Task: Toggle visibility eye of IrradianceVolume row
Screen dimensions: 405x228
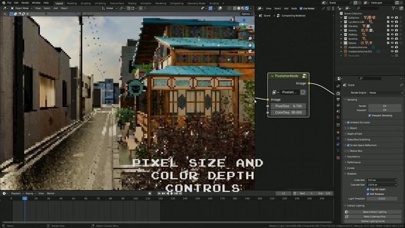Action: pos(392,47)
